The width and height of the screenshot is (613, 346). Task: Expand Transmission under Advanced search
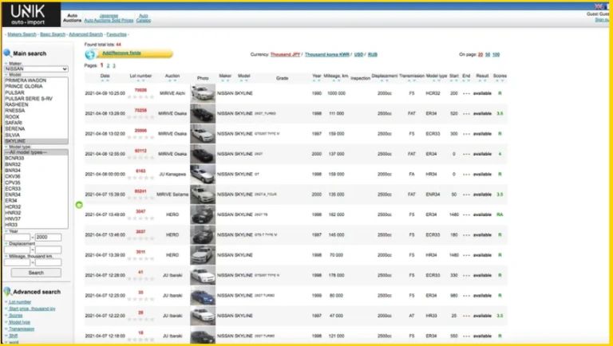click(23, 328)
